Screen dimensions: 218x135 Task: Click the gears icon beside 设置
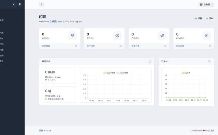(x=196, y=18)
